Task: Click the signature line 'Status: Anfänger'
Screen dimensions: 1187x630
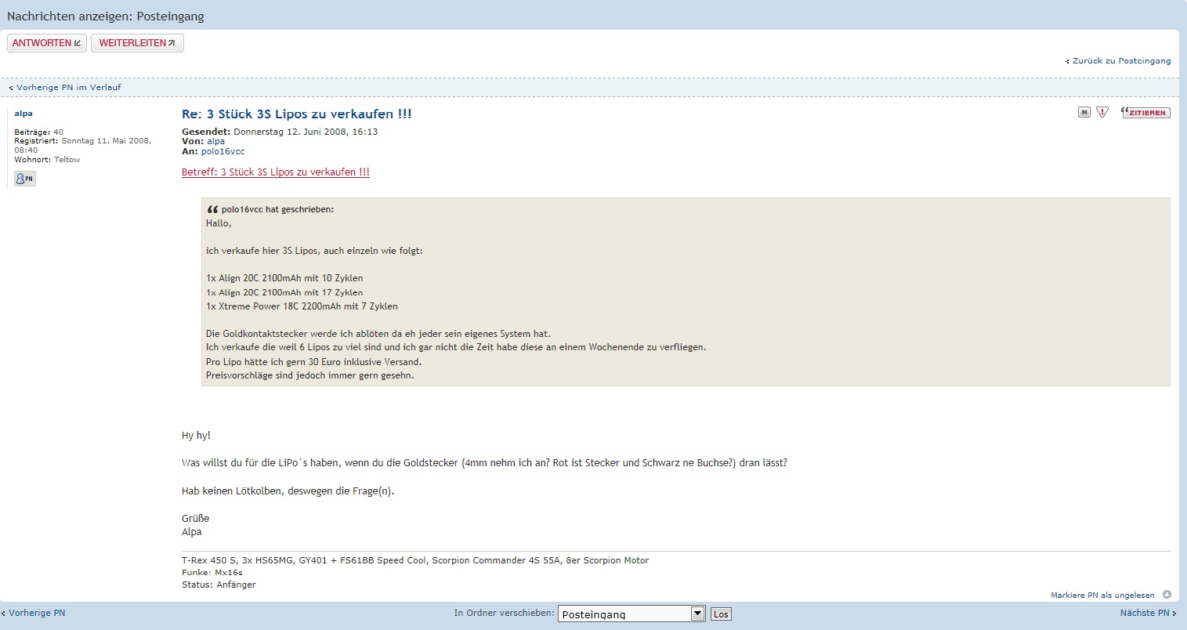Action: (219, 585)
